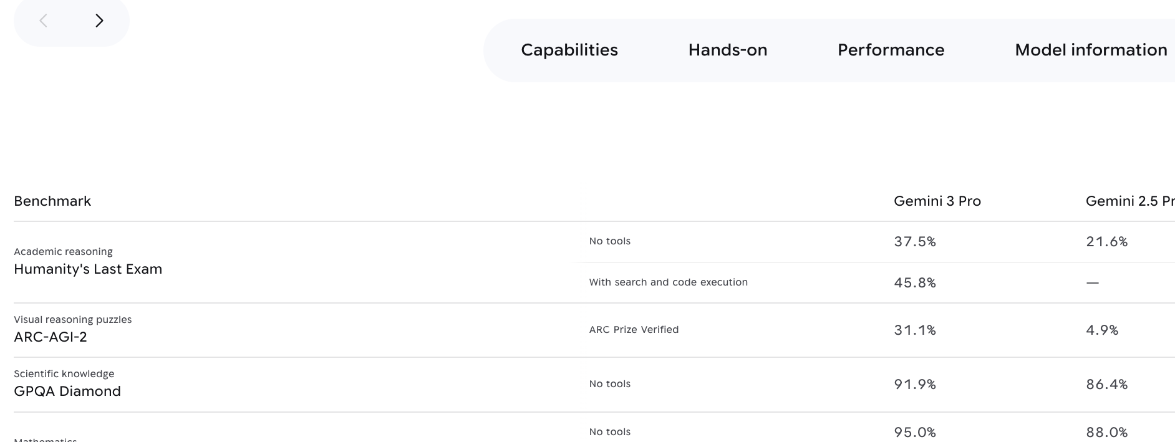Open the Capabilities tab

pyautogui.click(x=569, y=50)
